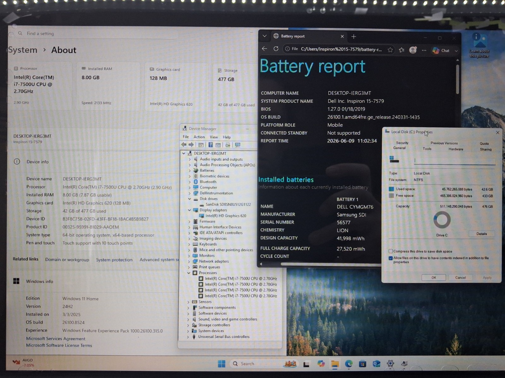Click the Battery report vertical scrollbar
505x378 pixels.
click(x=457, y=79)
